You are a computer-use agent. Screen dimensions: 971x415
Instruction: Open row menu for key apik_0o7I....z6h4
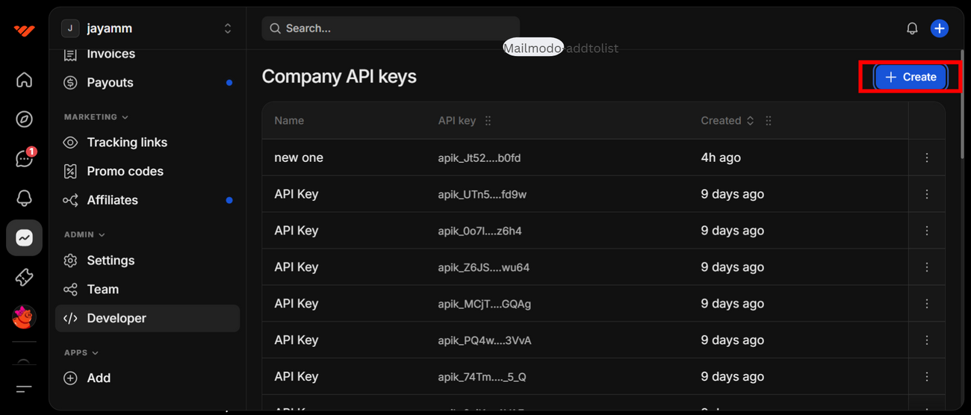click(927, 231)
